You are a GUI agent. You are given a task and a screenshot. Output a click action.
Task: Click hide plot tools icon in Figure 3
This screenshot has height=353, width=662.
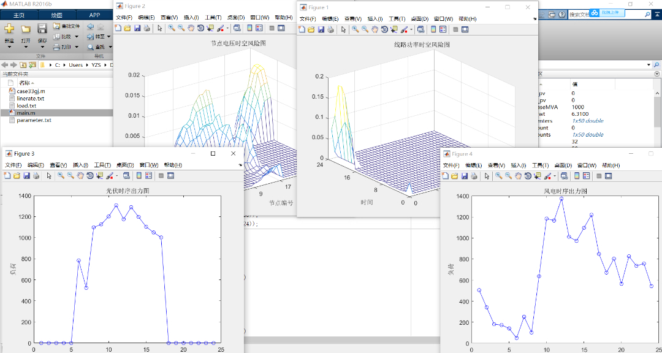click(161, 176)
